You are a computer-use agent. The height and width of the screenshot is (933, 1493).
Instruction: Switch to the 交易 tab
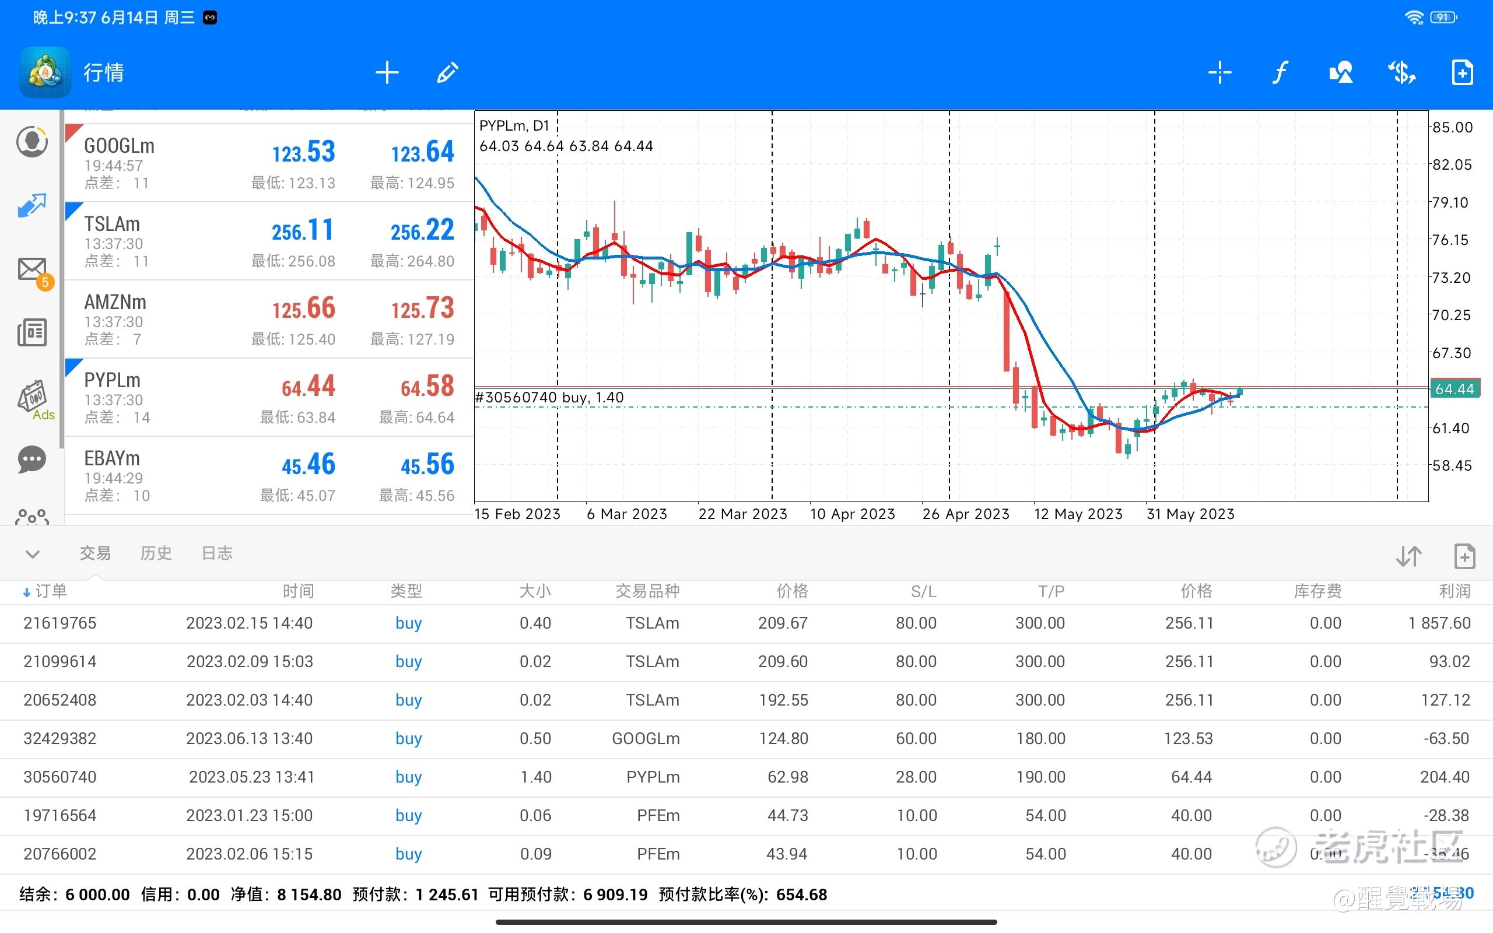click(95, 553)
